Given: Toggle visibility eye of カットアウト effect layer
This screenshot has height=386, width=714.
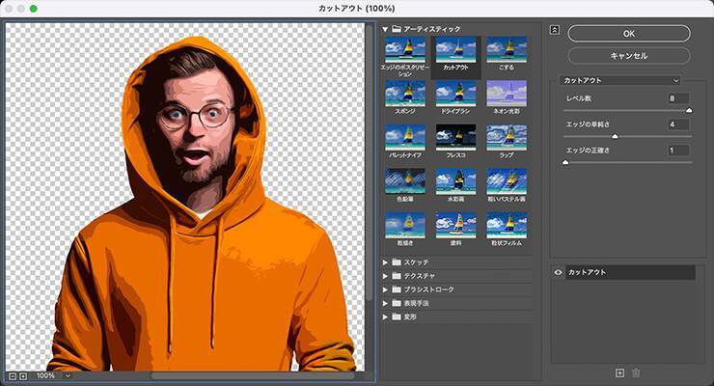Looking at the screenshot, I should [559, 273].
